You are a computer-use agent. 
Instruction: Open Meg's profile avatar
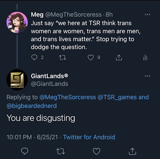[x=17, y=23]
